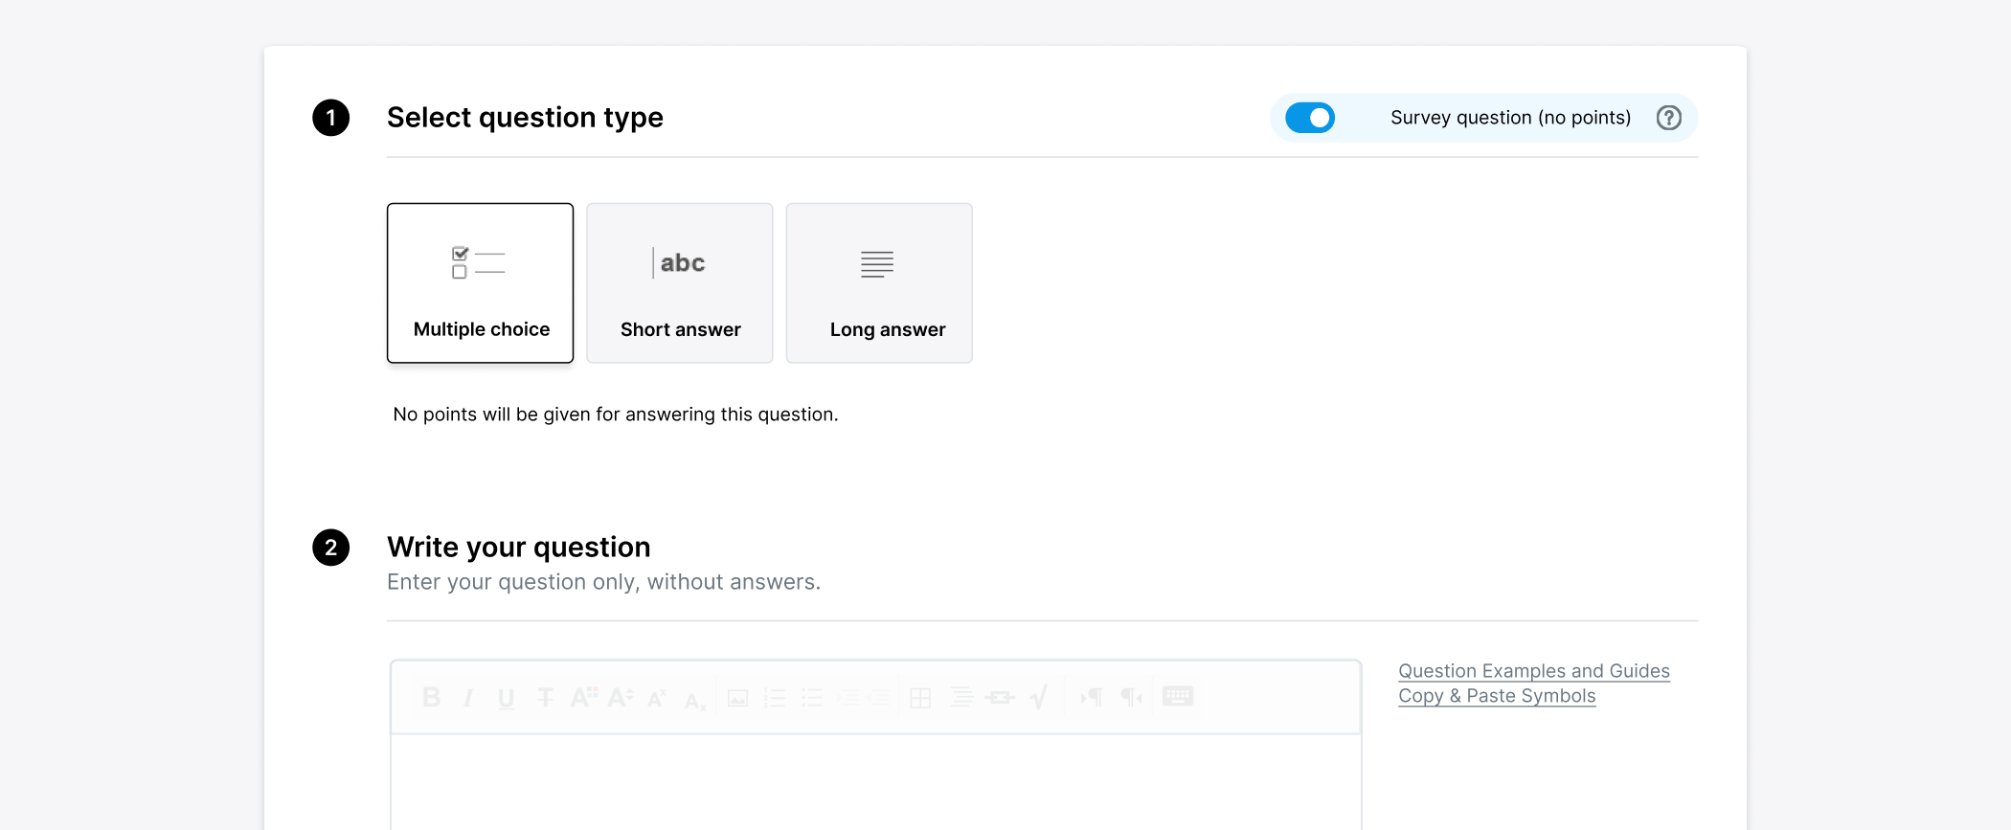Viewport: 2011px width, 830px height.
Task: Apply italic formatting in the editor toolbar
Action: tap(468, 697)
